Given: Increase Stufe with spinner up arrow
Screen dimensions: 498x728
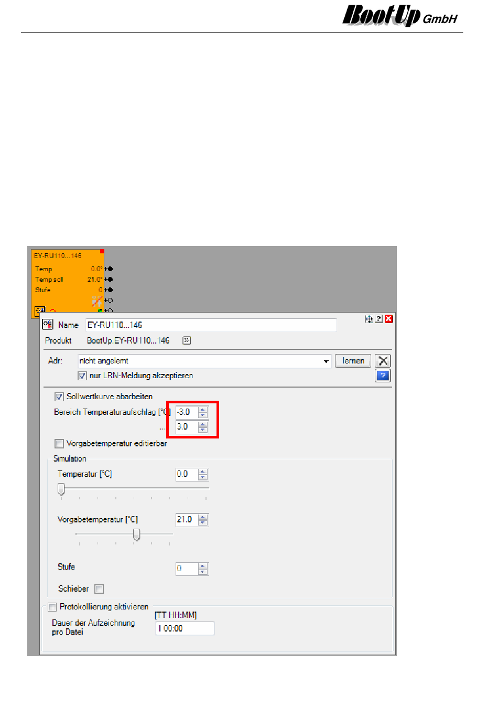Looking at the screenshot, I should coord(203,566).
